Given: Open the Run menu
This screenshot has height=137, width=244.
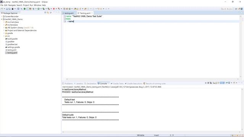Looking at the screenshot, I should tap(31, 5).
